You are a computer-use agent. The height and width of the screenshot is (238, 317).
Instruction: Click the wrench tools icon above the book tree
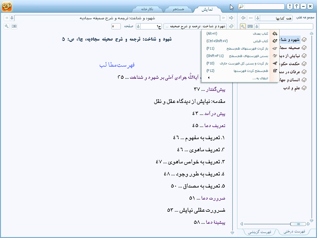coord(243,26)
